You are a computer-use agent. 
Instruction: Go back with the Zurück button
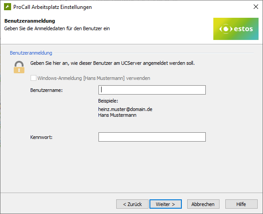point(132,204)
